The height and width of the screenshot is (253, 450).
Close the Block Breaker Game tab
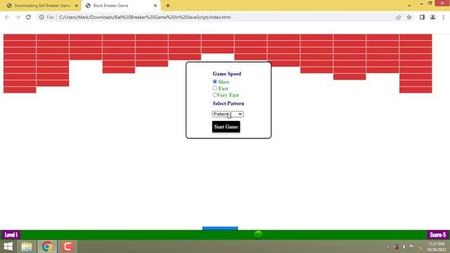(155, 6)
